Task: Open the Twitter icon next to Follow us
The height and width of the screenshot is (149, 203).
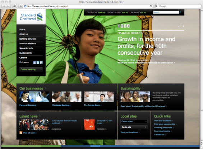Action: pyautogui.click(x=38, y=63)
